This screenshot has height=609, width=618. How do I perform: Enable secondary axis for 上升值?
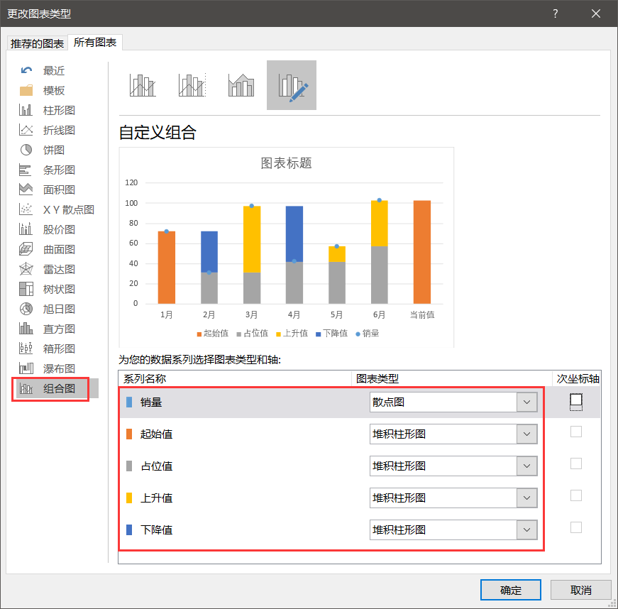pos(576,495)
